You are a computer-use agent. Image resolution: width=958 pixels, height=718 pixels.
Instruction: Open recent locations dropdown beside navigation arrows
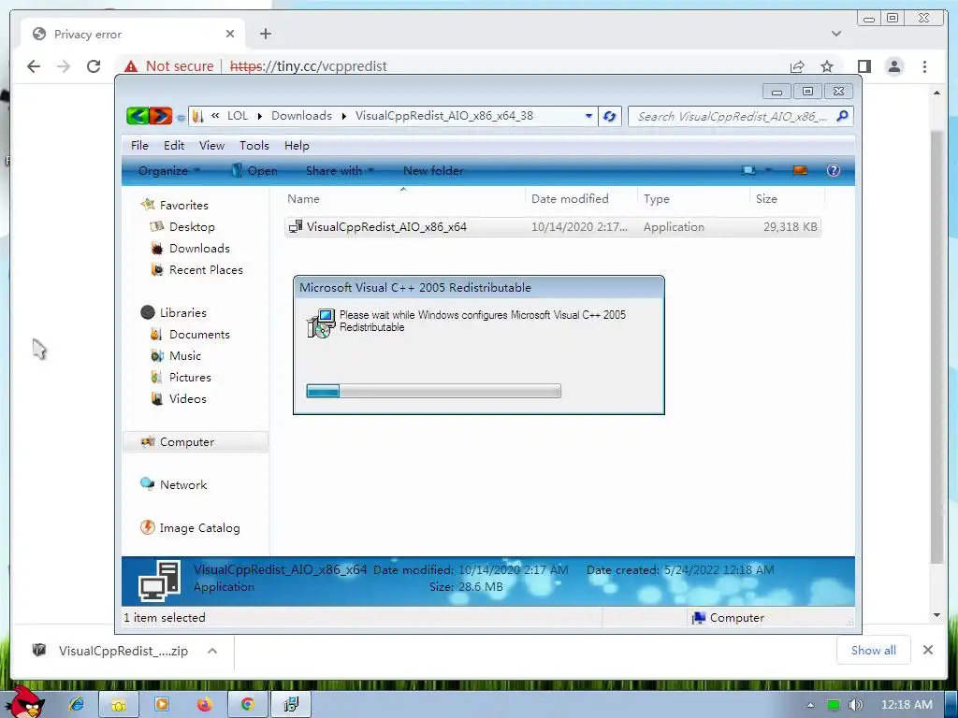(181, 117)
